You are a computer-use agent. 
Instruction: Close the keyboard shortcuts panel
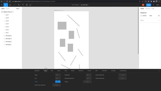[x=159, y=71]
